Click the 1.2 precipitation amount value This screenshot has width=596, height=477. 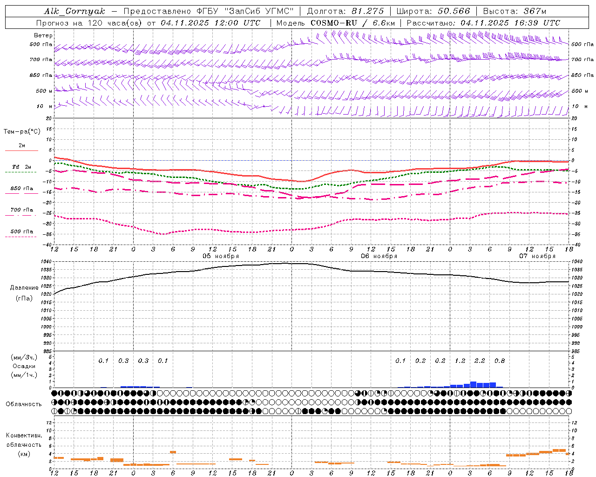(460, 361)
